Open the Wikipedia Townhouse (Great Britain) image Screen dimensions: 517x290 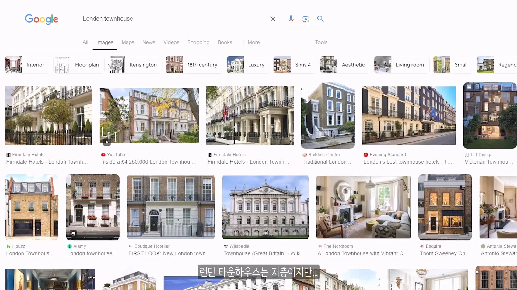[x=266, y=207]
